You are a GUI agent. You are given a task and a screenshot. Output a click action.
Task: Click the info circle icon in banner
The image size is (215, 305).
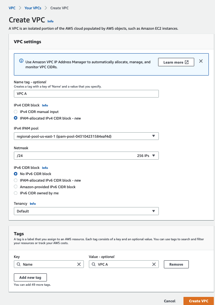21,61
